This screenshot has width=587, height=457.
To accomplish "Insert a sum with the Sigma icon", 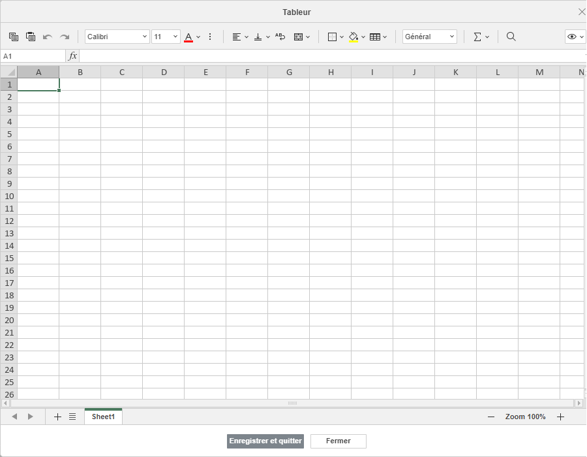I will pos(477,37).
